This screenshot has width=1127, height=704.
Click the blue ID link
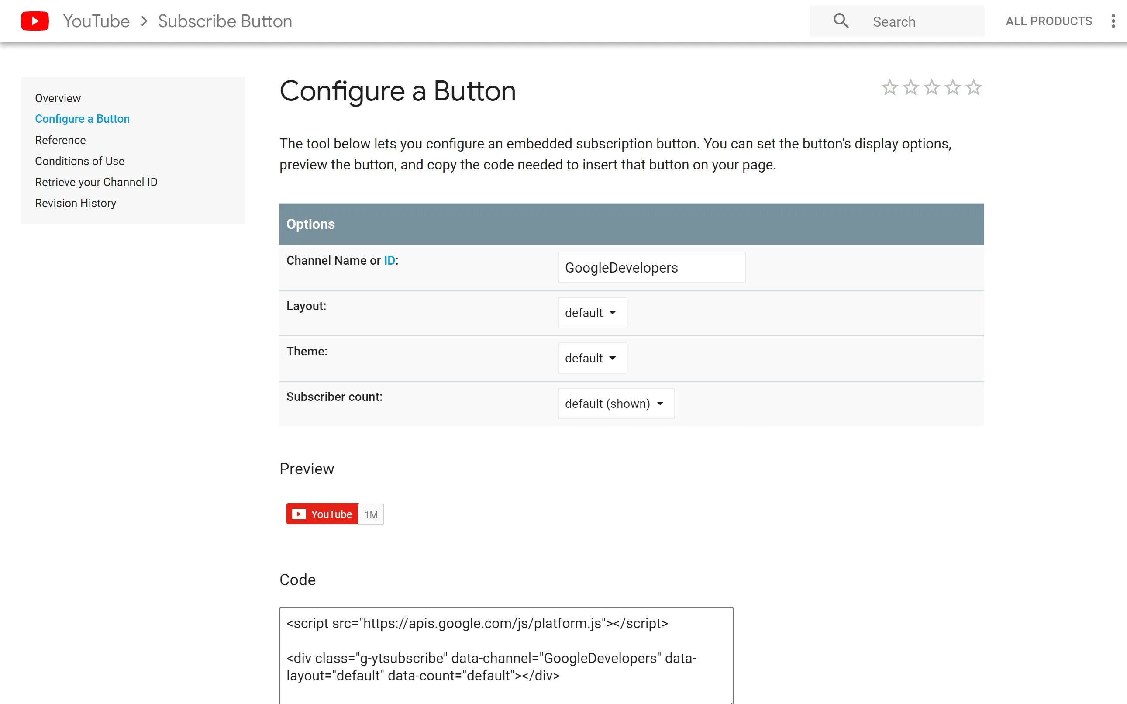pyautogui.click(x=389, y=261)
